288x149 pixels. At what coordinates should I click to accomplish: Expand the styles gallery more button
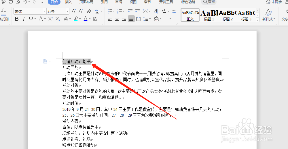coord(257,20)
